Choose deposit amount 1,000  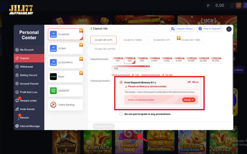tap(154, 61)
